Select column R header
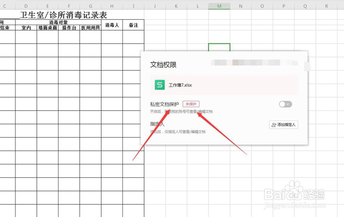344x217 pixels. [326, 6]
